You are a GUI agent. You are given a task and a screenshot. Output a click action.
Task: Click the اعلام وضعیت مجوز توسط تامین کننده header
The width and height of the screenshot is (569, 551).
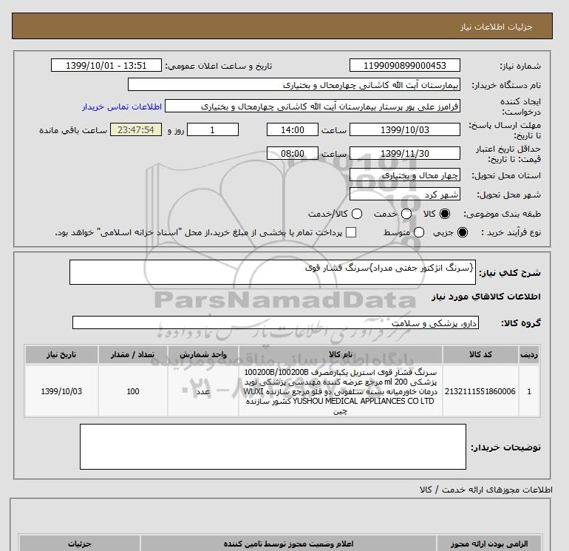pyautogui.click(x=288, y=544)
